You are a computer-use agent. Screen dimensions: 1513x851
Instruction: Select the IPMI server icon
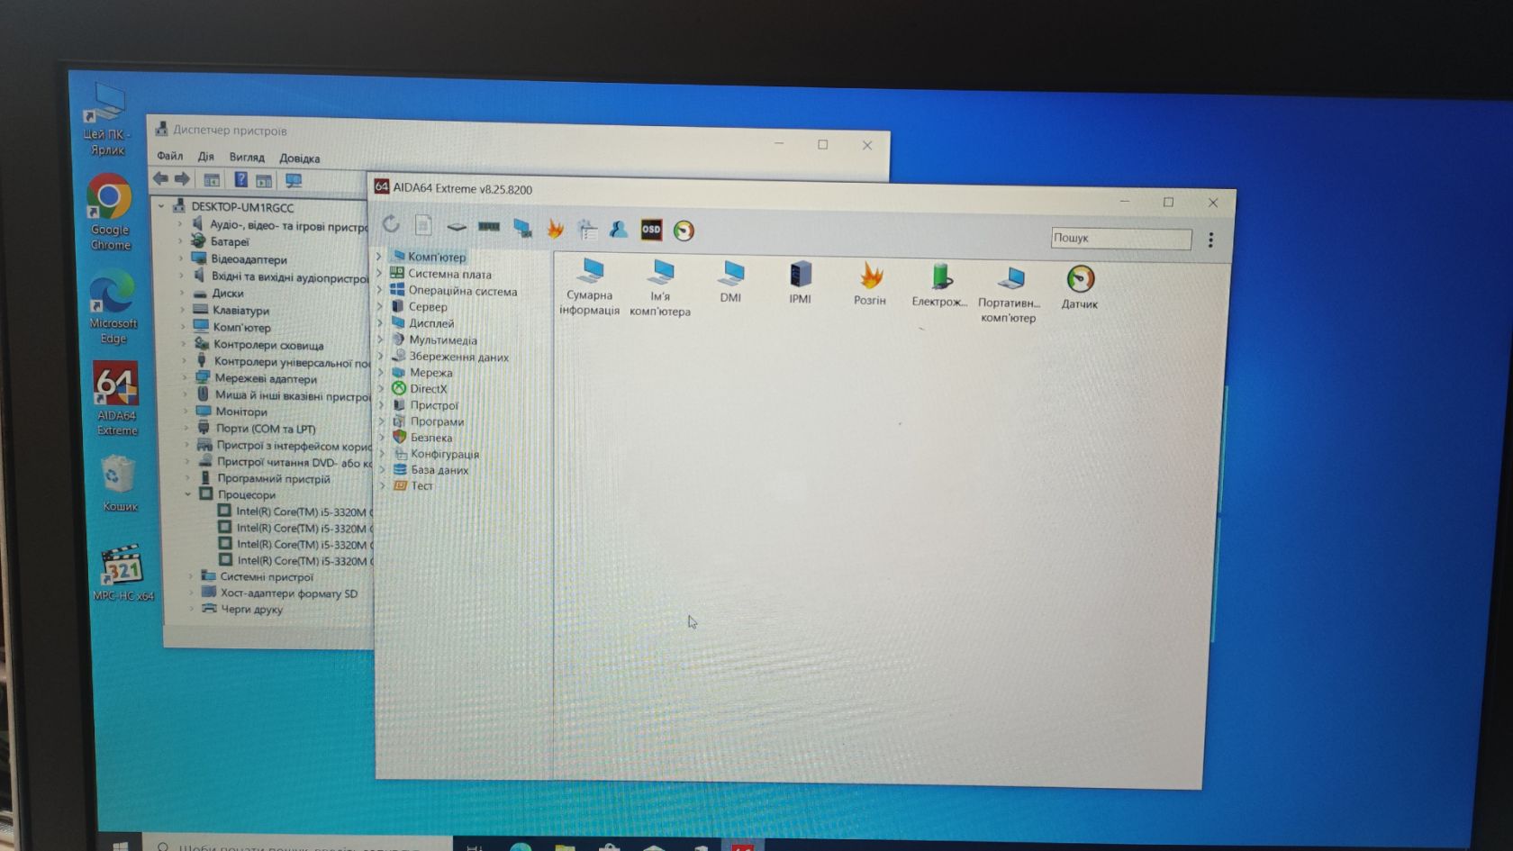point(801,283)
